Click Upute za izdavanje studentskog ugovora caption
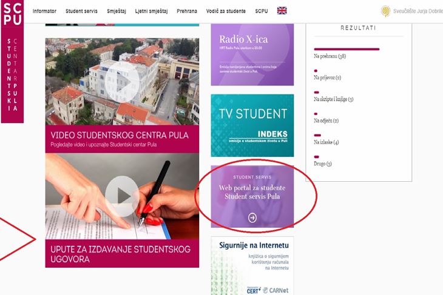This screenshot has width=443, height=295. [120, 254]
